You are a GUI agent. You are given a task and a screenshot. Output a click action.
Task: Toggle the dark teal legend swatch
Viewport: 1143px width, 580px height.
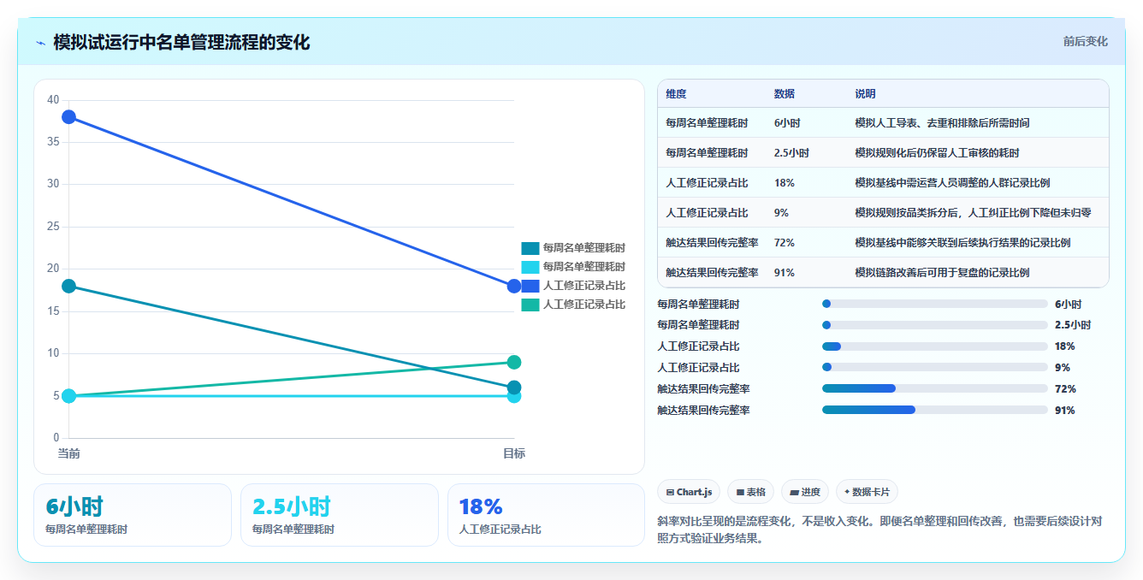pyautogui.click(x=530, y=248)
